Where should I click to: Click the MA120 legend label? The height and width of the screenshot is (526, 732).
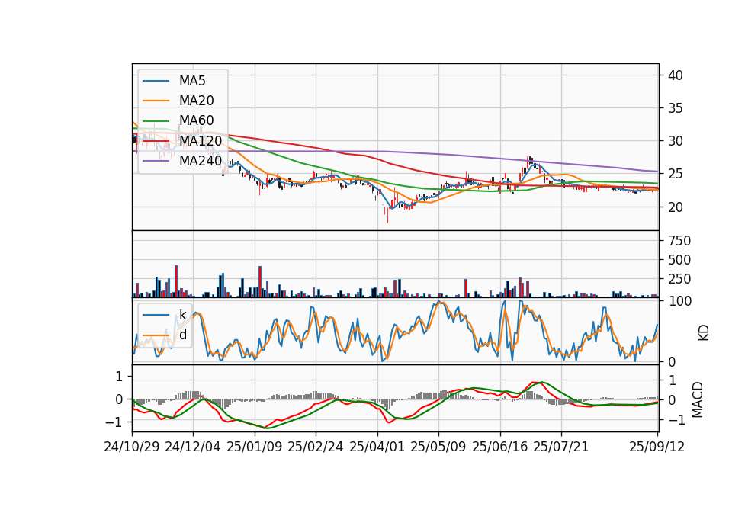[x=201, y=140]
